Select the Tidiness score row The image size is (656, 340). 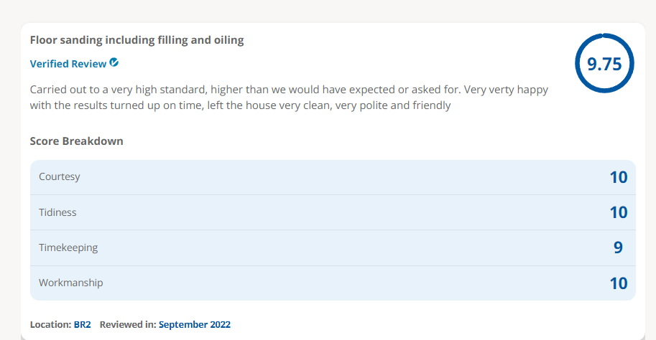click(x=333, y=212)
